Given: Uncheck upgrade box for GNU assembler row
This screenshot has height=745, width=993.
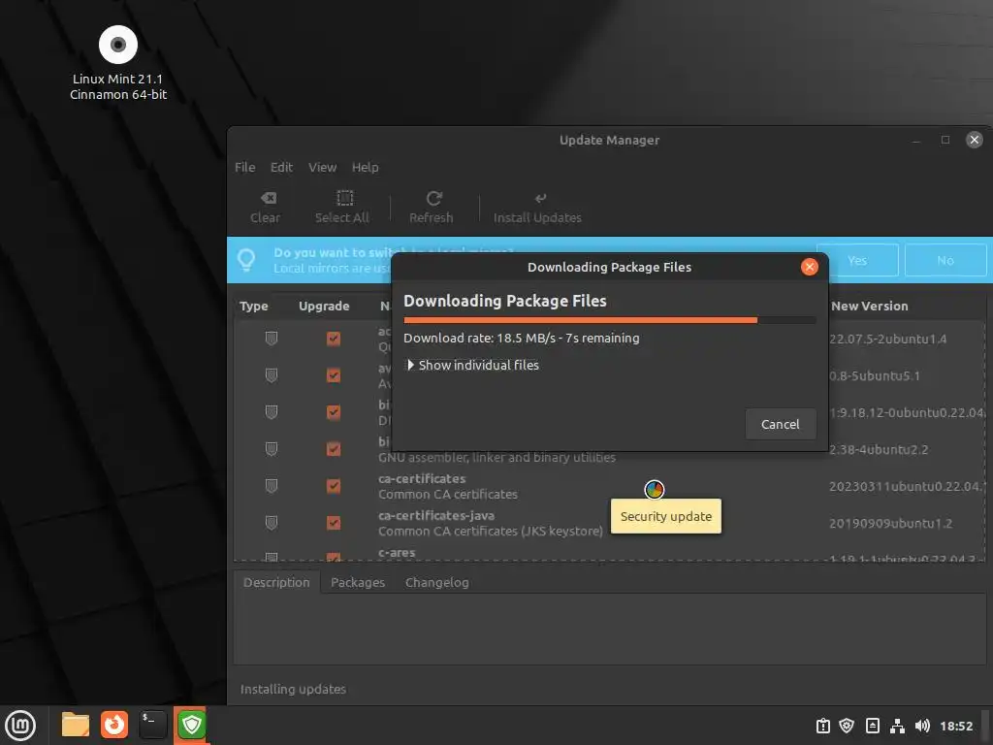Looking at the screenshot, I should click(x=334, y=449).
